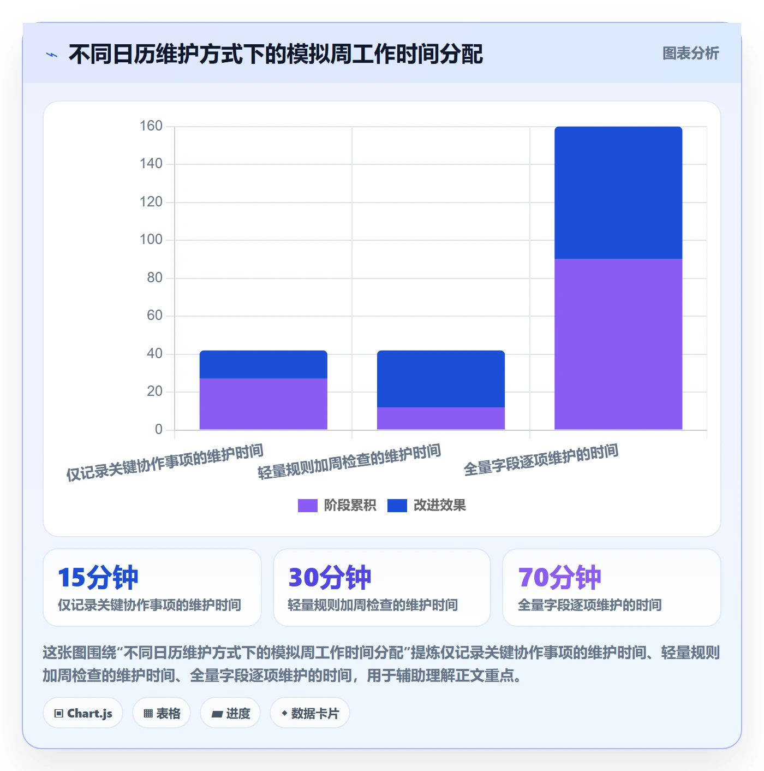The image size is (764, 771).
Task: Click the 15分钟 value in the first card
Action: [x=98, y=577]
